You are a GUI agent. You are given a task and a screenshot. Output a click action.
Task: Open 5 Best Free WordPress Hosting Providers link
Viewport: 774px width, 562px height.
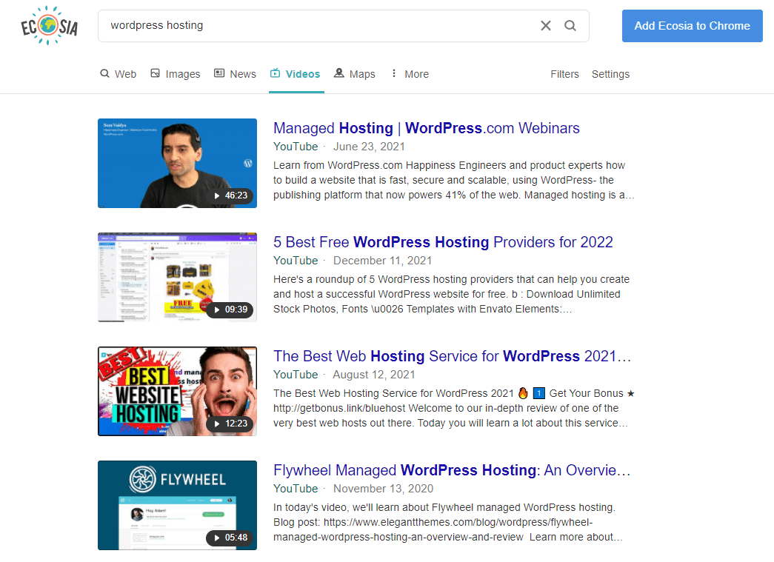(443, 242)
